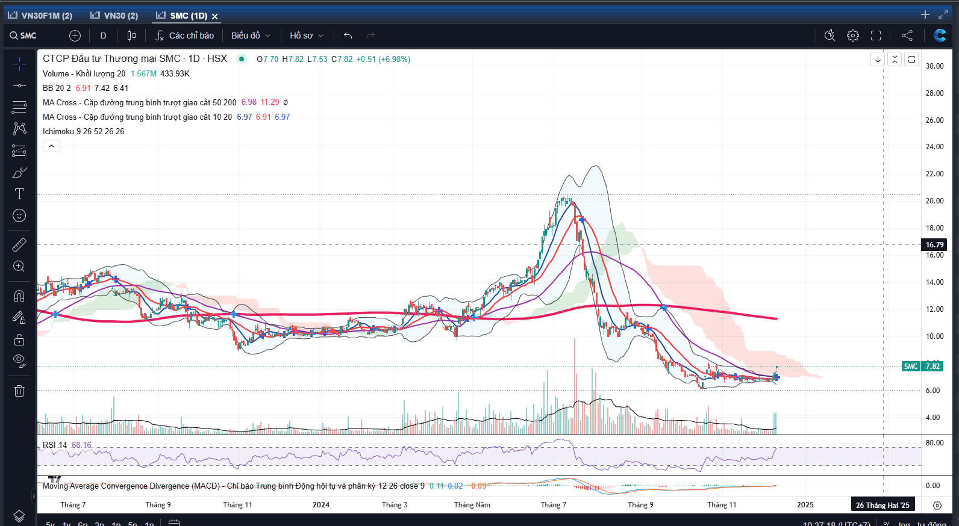Open the D timeframe selector
Screen dimensions: 959x526
103,36
